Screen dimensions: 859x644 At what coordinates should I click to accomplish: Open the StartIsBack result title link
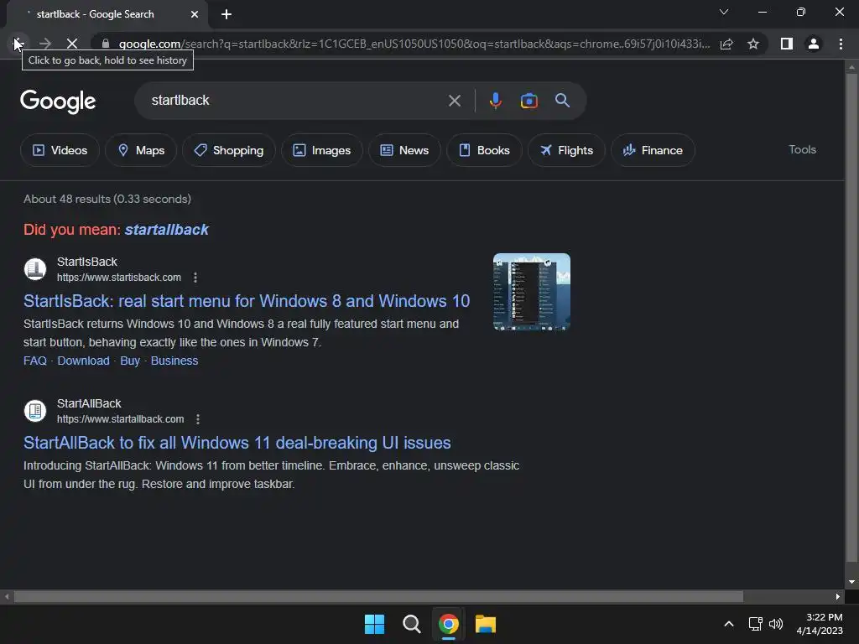(x=247, y=301)
